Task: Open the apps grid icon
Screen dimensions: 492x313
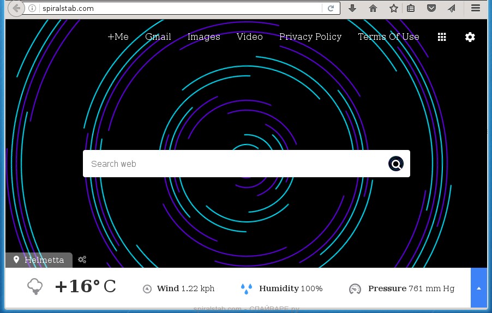Action: point(442,37)
